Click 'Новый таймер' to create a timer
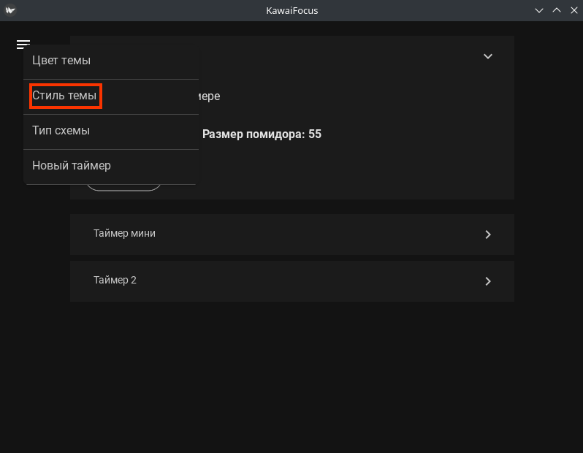Screen dimensions: 583x453 72,166
